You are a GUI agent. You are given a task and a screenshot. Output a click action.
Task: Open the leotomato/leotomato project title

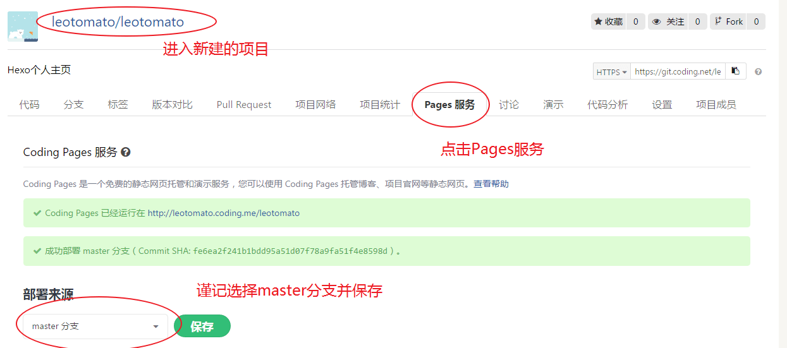tap(118, 22)
